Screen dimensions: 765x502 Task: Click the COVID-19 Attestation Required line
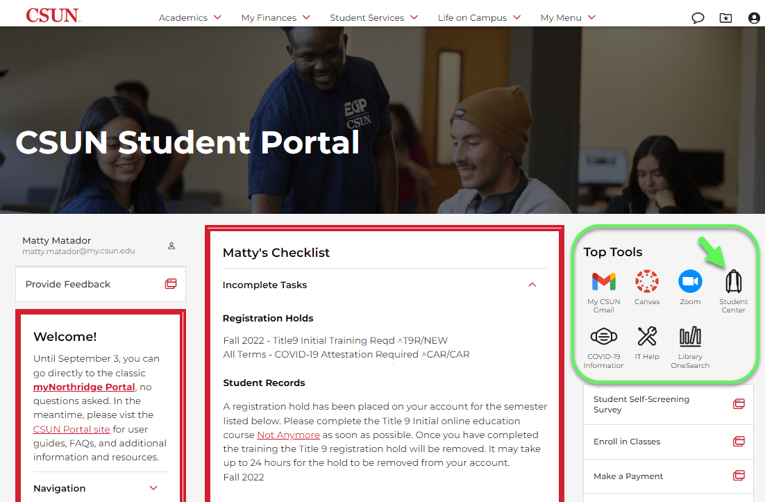point(346,354)
